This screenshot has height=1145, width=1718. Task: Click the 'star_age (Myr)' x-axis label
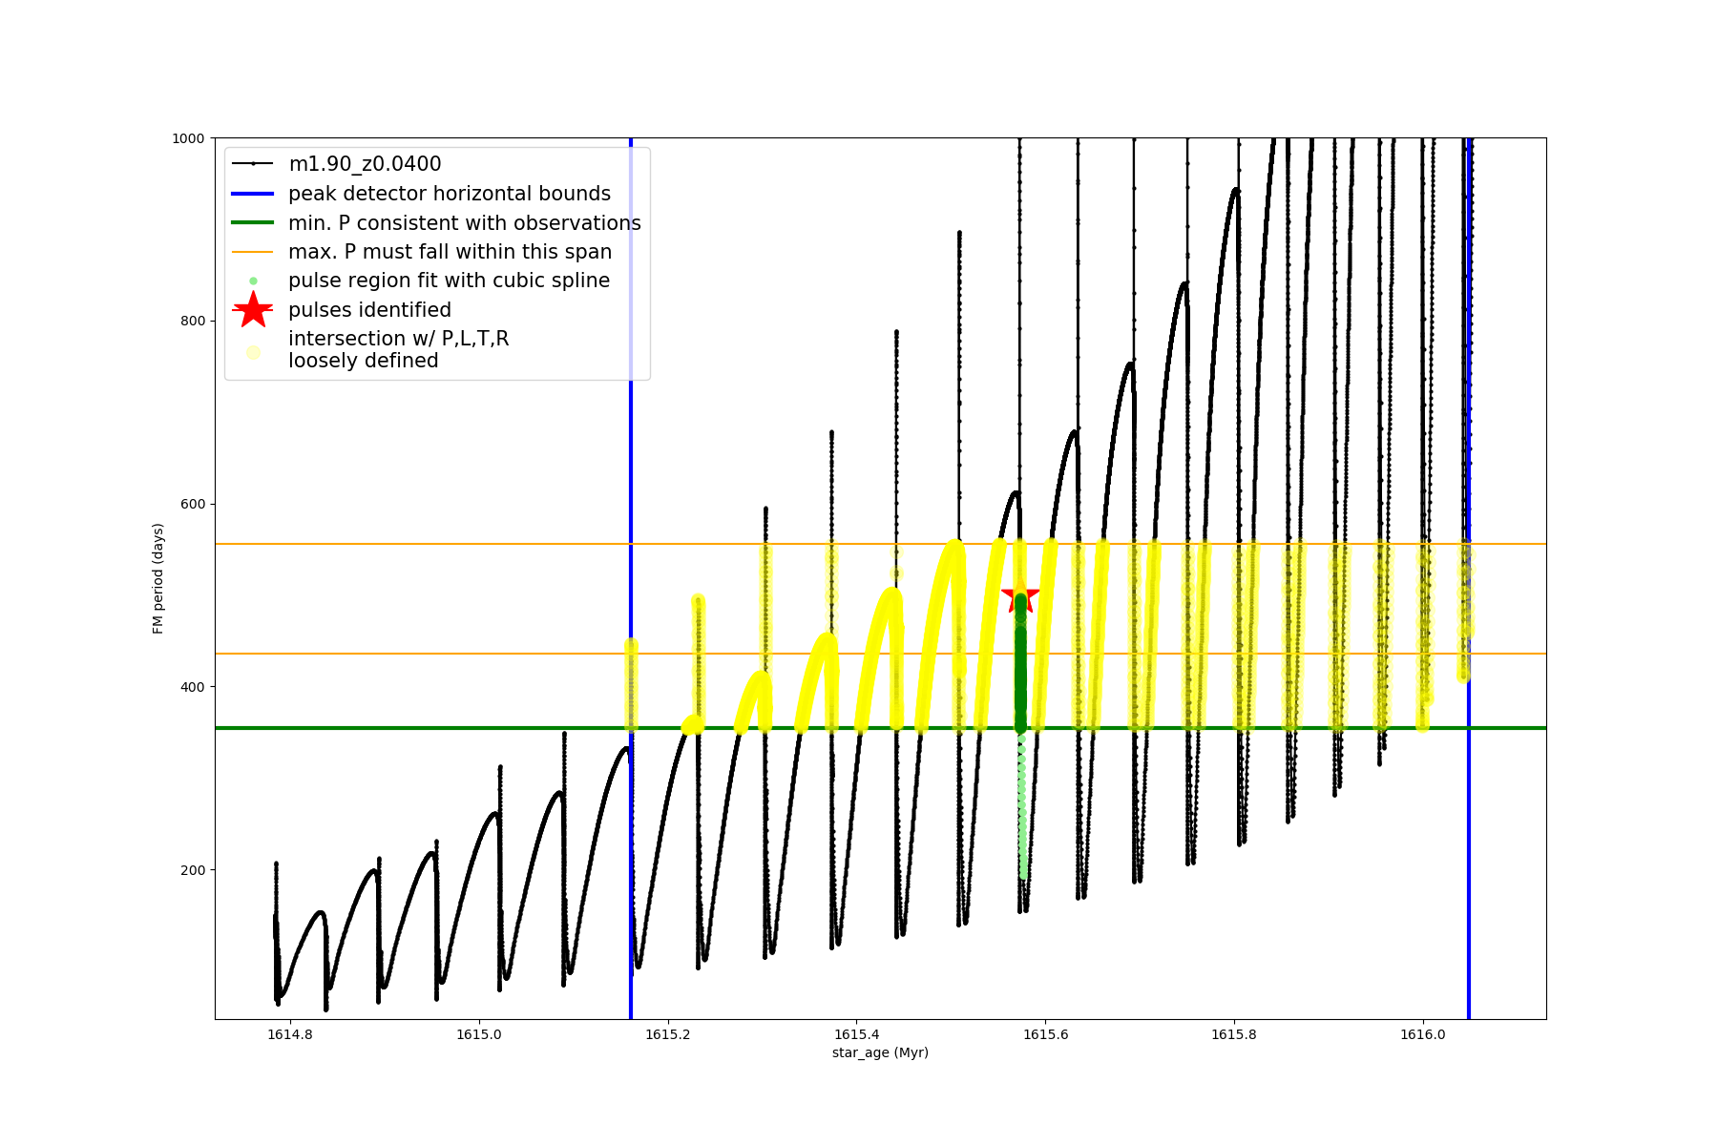pyautogui.click(x=880, y=1052)
